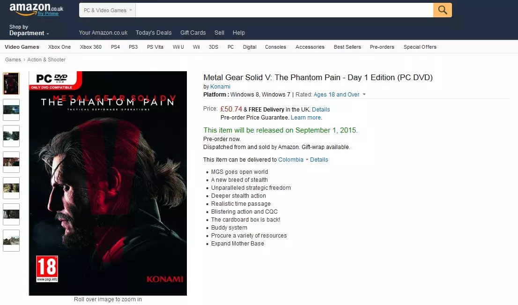Click the orange search magnifier button
Viewport: 518px width, 305px height.
(442, 10)
